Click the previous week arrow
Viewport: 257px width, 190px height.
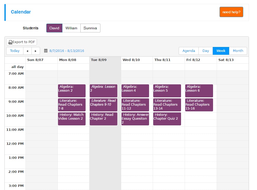click(27, 51)
